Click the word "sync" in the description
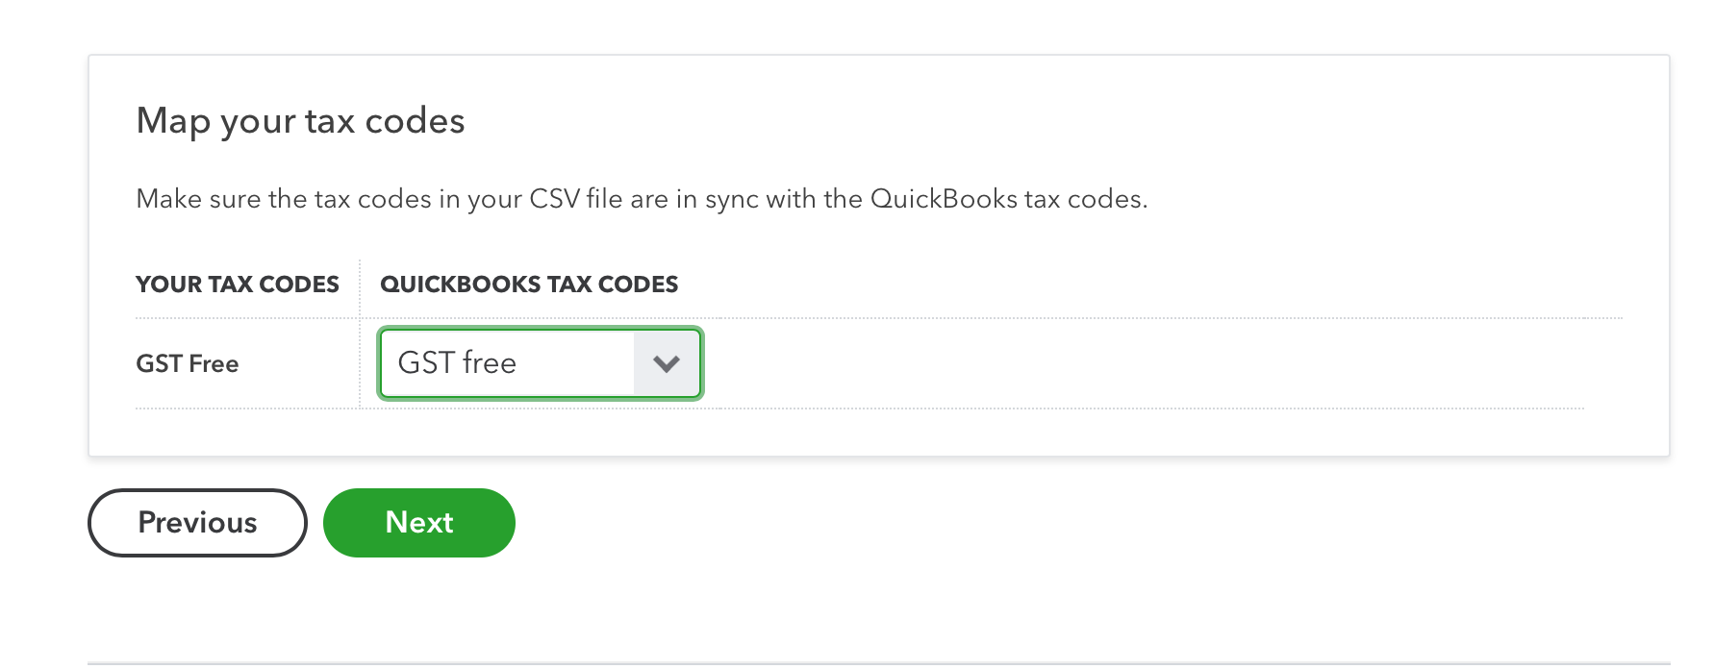1714x669 pixels. tap(732, 199)
